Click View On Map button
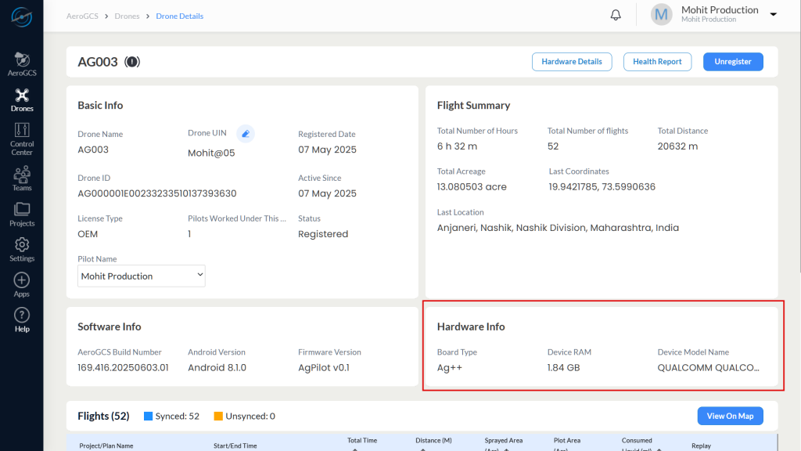Viewport: 801px width, 451px height. pyautogui.click(x=731, y=416)
